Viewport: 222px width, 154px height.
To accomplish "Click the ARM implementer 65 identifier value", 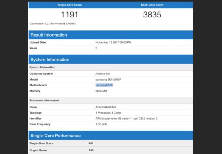I will [127, 118].
